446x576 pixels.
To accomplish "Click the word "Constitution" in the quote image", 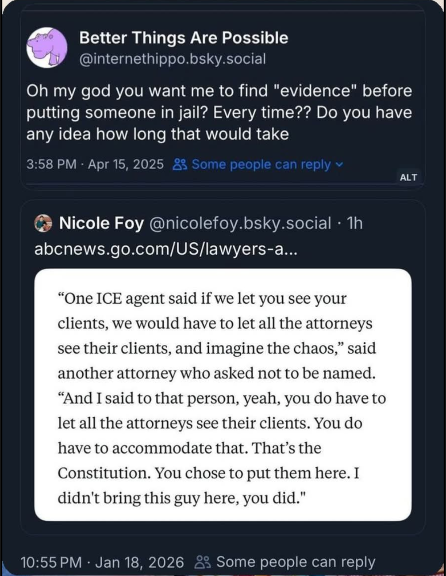I will [104, 473].
